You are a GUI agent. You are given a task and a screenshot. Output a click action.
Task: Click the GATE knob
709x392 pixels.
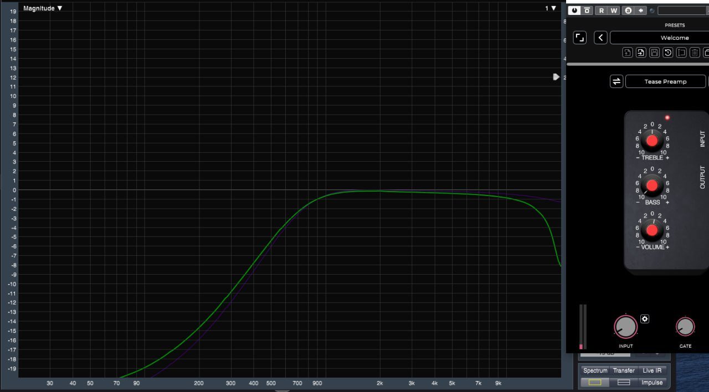click(x=685, y=327)
